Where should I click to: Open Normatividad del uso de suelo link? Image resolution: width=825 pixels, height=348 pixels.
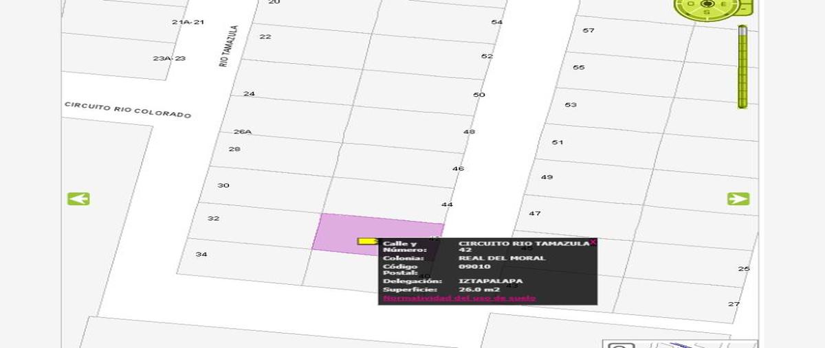point(459,298)
